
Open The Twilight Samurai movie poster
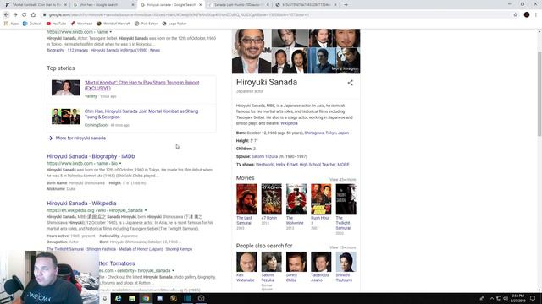click(x=346, y=199)
